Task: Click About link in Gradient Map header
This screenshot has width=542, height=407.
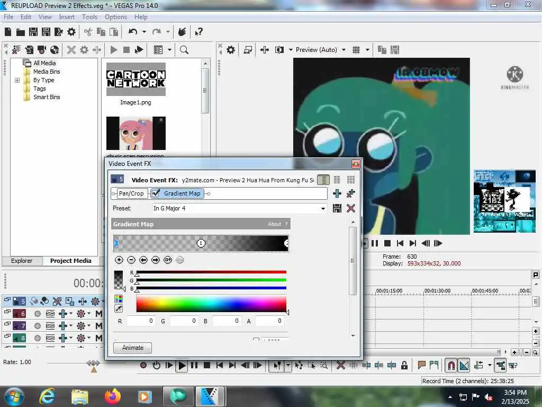Action: pyautogui.click(x=274, y=224)
